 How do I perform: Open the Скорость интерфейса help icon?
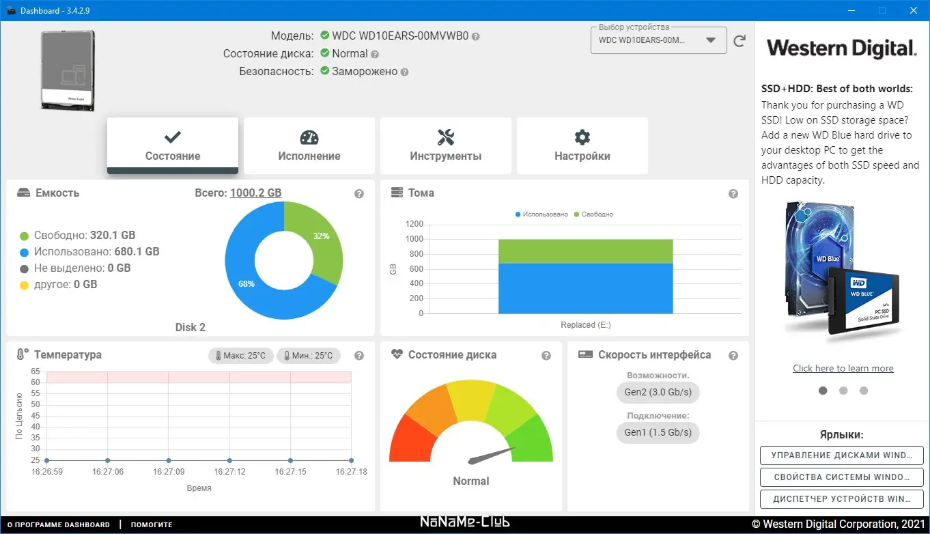(733, 356)
